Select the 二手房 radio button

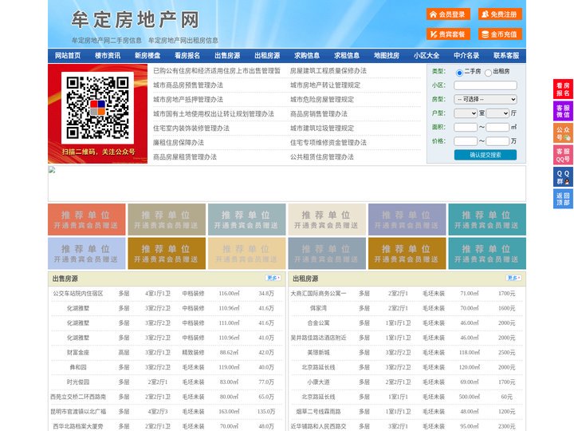click(x=459, y=73)
